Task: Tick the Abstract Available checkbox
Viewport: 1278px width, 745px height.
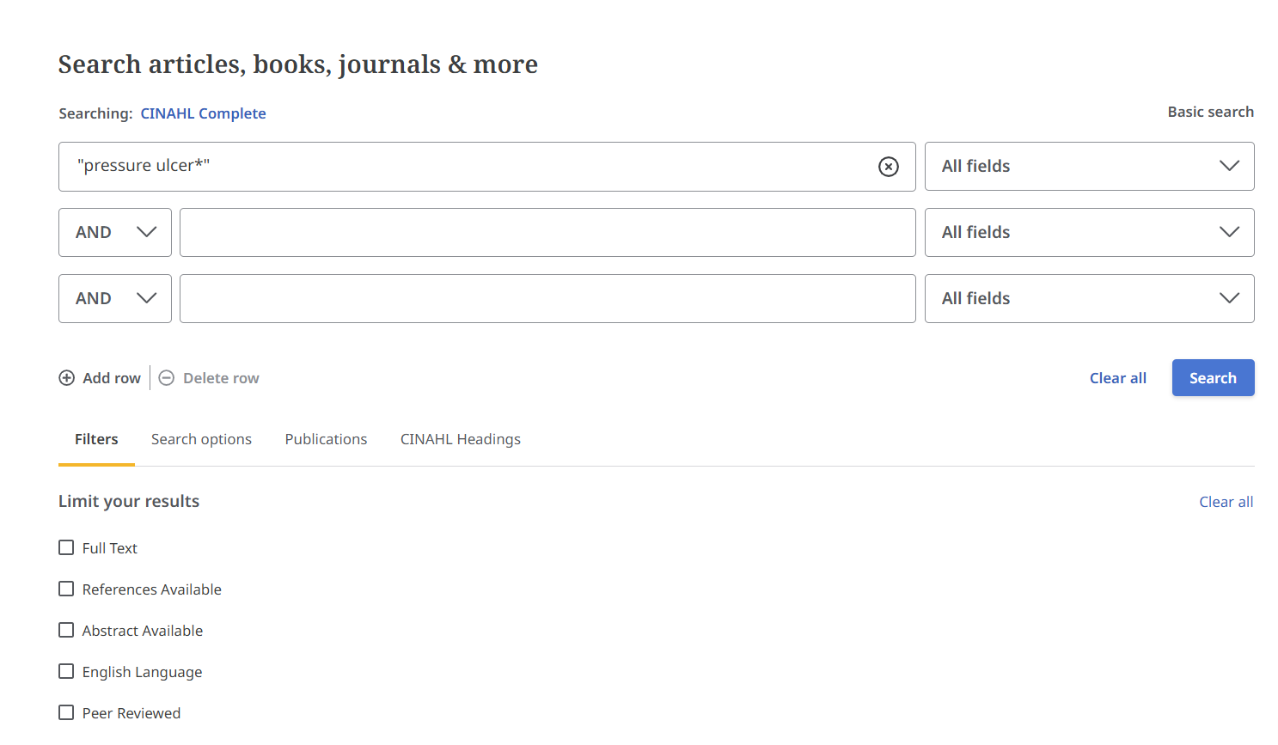Action: [x=66, y=631]
